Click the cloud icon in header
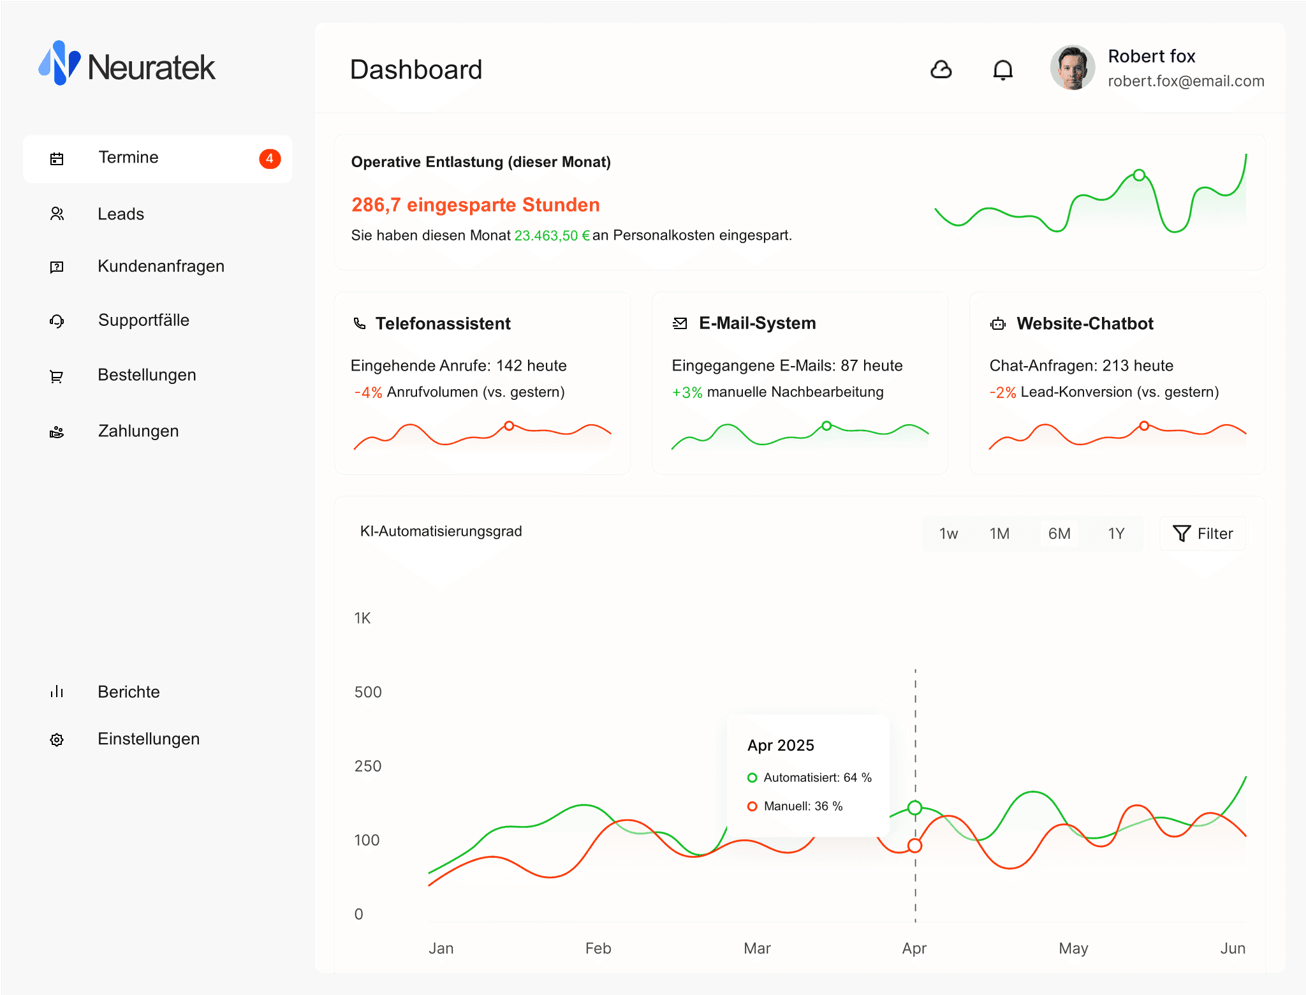Screen dimensions: 1306x995 pyautogui.click(x=941, y=69)
